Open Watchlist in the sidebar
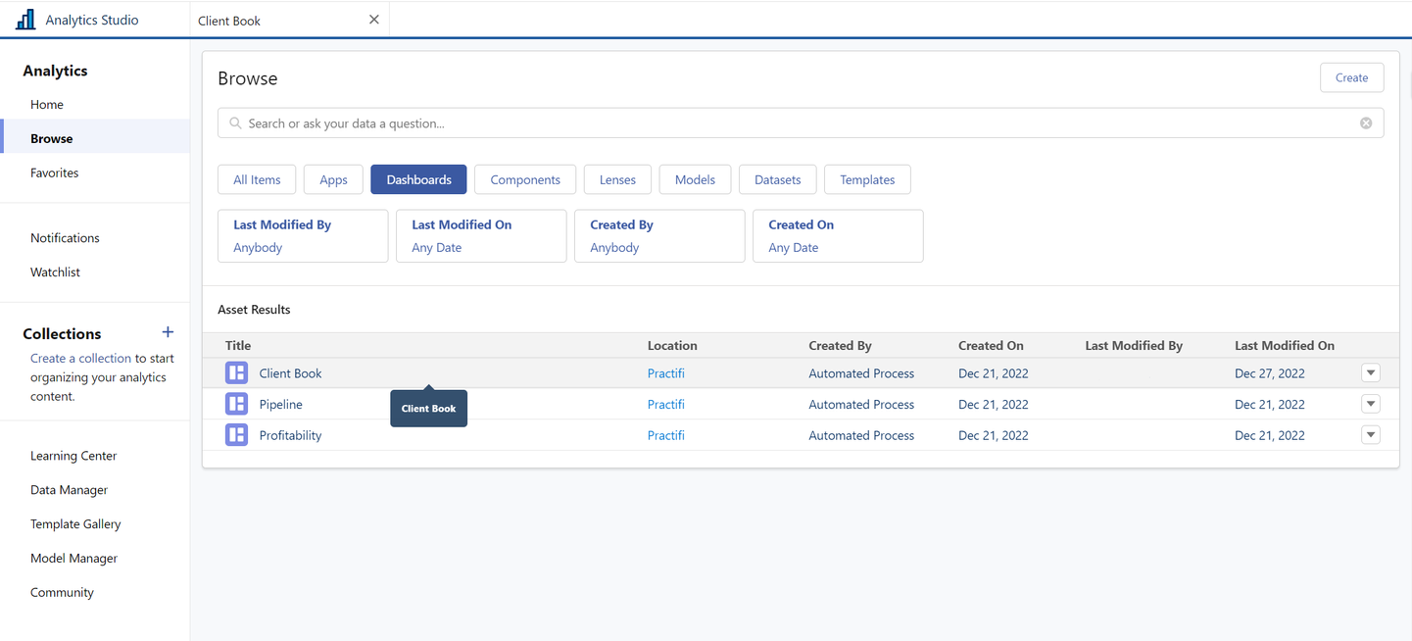Image resolution: width=1412 pixels, height=641 pixels. tap(55, 271)
